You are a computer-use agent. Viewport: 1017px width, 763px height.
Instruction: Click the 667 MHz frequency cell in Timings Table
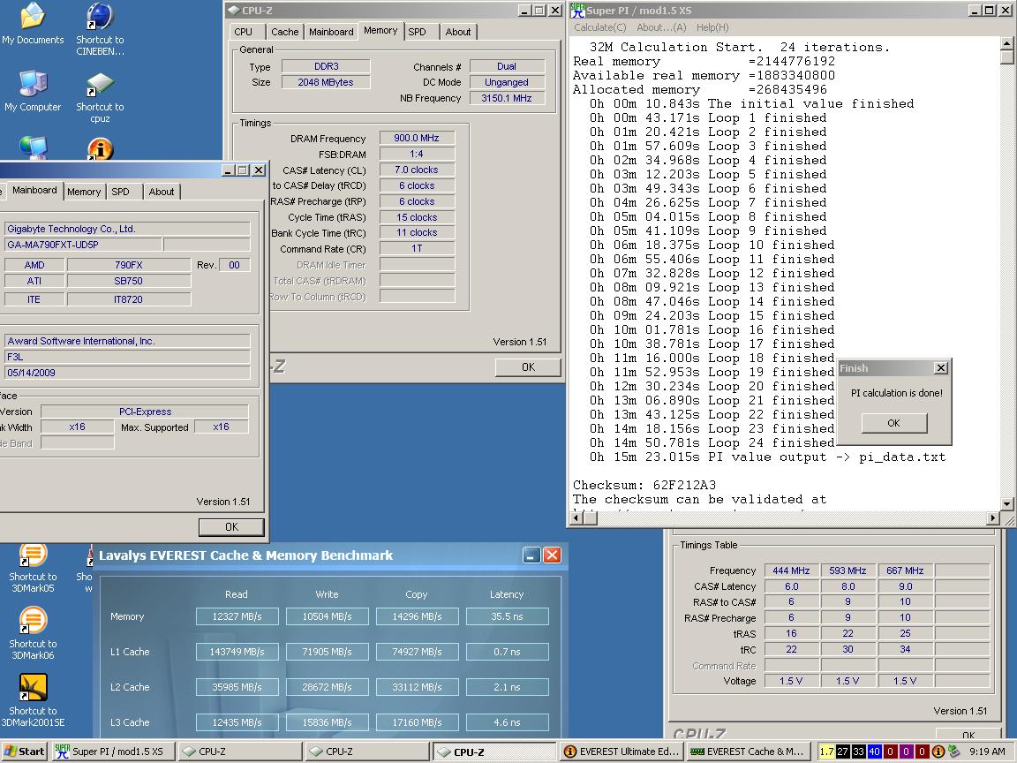(905, 570)
